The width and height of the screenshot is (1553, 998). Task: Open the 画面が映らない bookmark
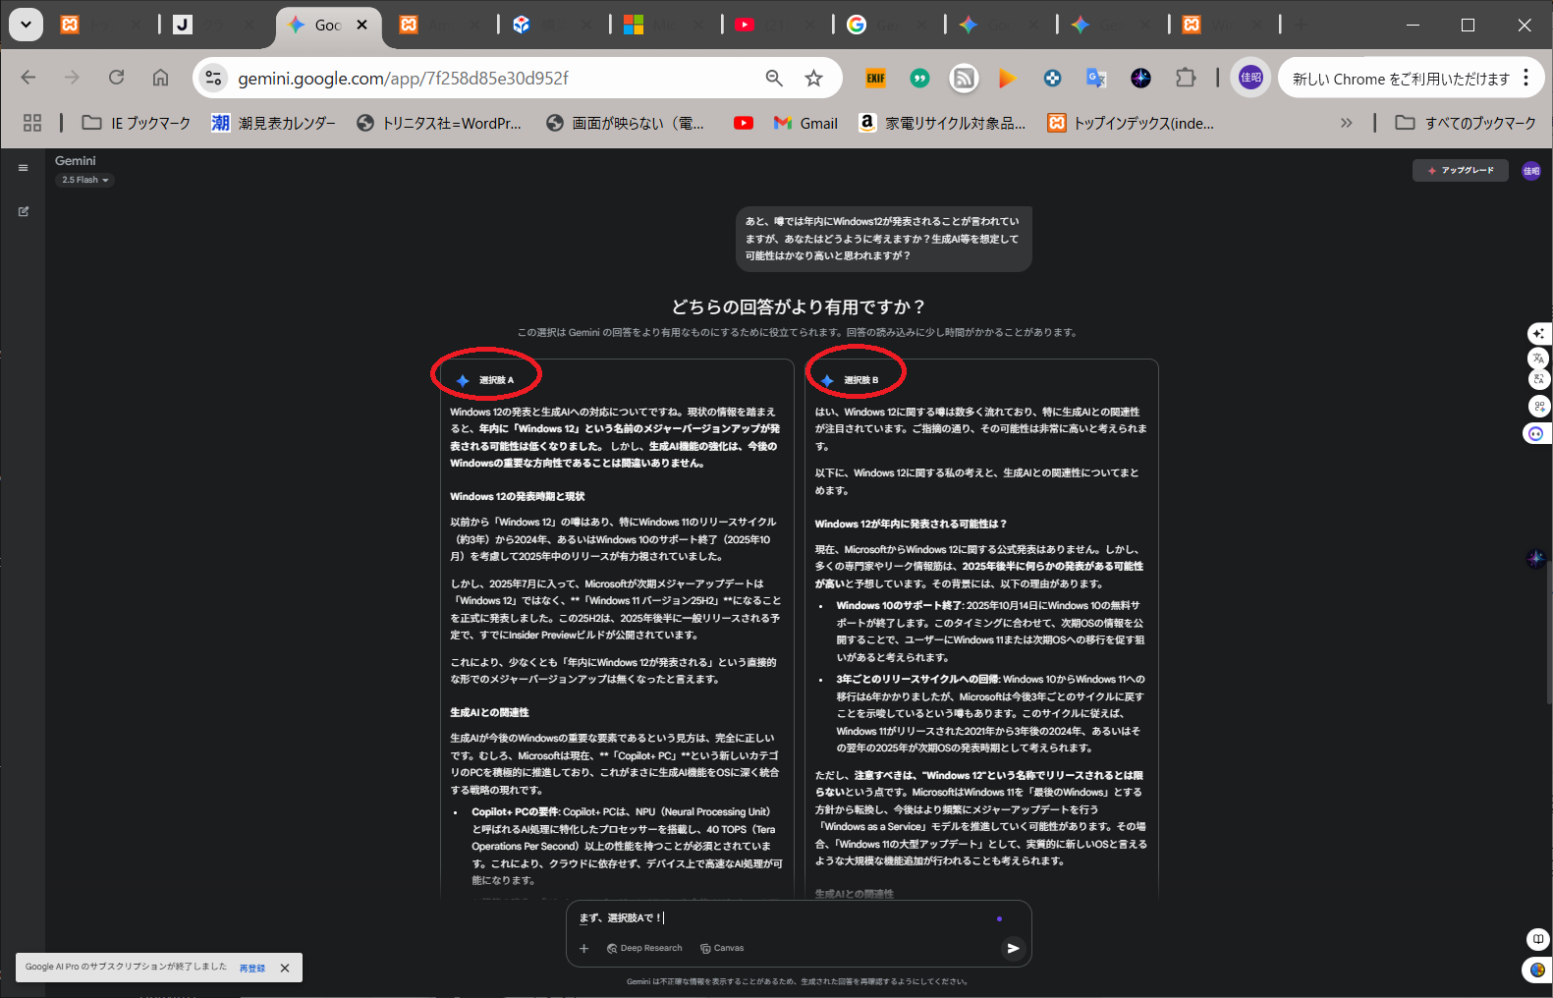click(625, 123)
